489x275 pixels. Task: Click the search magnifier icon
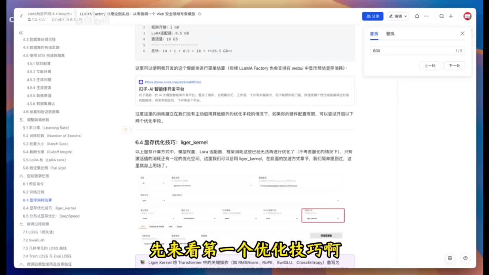click(x=442, y=16)
